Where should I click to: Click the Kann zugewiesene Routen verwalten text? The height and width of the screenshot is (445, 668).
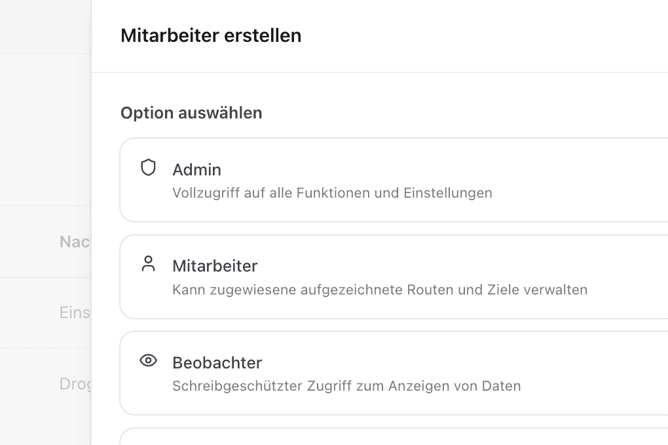(x=380, y=290)
